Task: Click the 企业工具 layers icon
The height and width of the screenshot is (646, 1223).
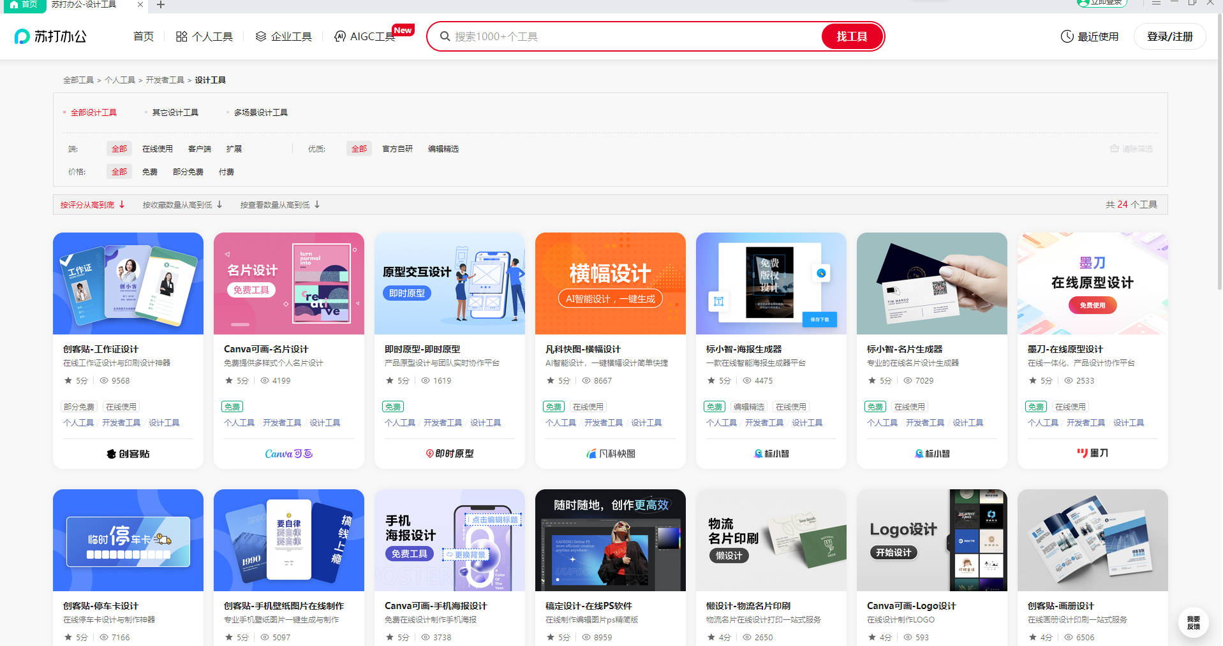Action: point(260,36)
